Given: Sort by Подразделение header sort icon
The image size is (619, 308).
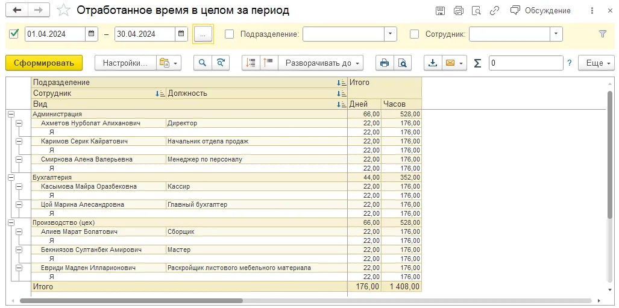Looking at the screenshot, I should pyautogui.click(x=342, y=83).
